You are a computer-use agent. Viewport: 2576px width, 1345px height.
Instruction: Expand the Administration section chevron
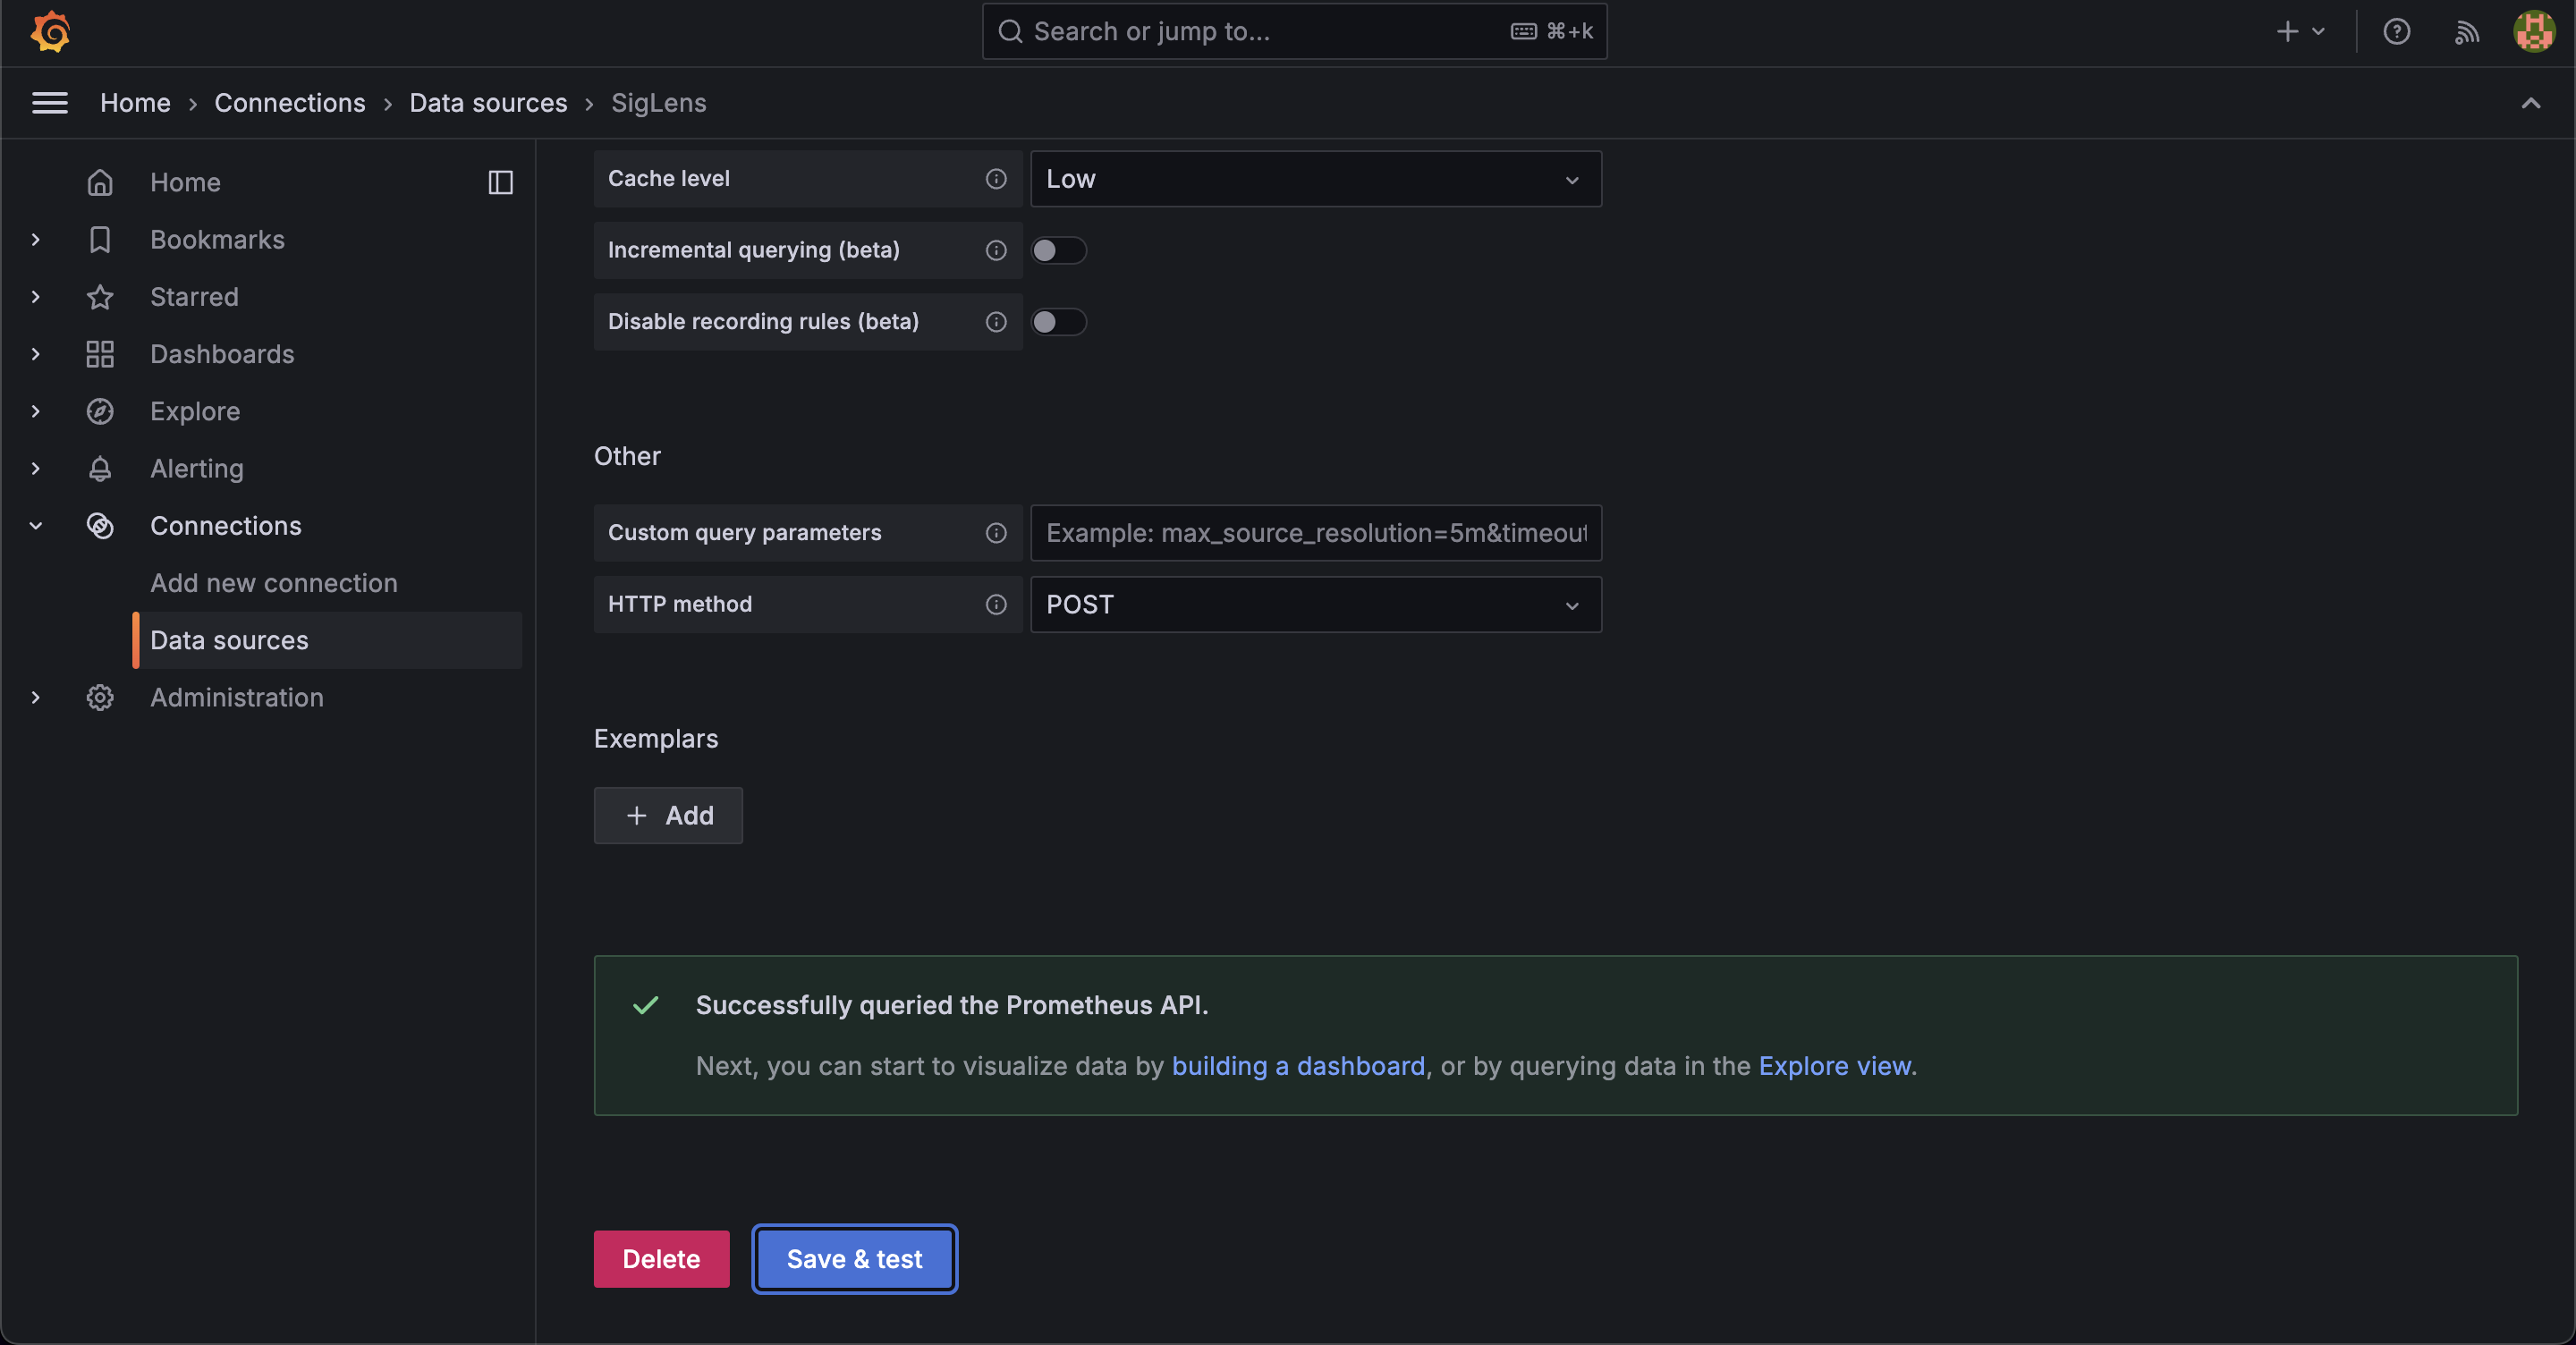tap(36, 698)
